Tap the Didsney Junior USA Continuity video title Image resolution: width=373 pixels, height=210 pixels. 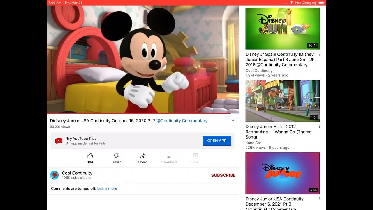click(x=103, y=121)
